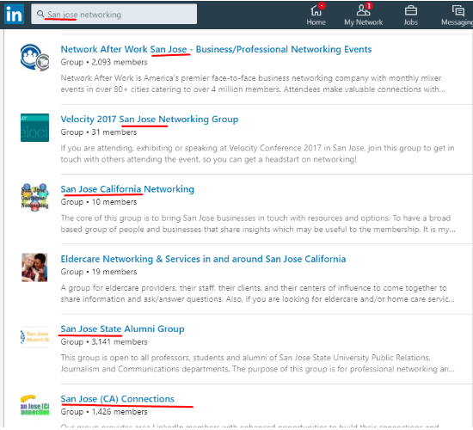Click "Group • 10 members" text
This screenshot has height=430, width=473.
pyautogui.click(x=99, y=202)
